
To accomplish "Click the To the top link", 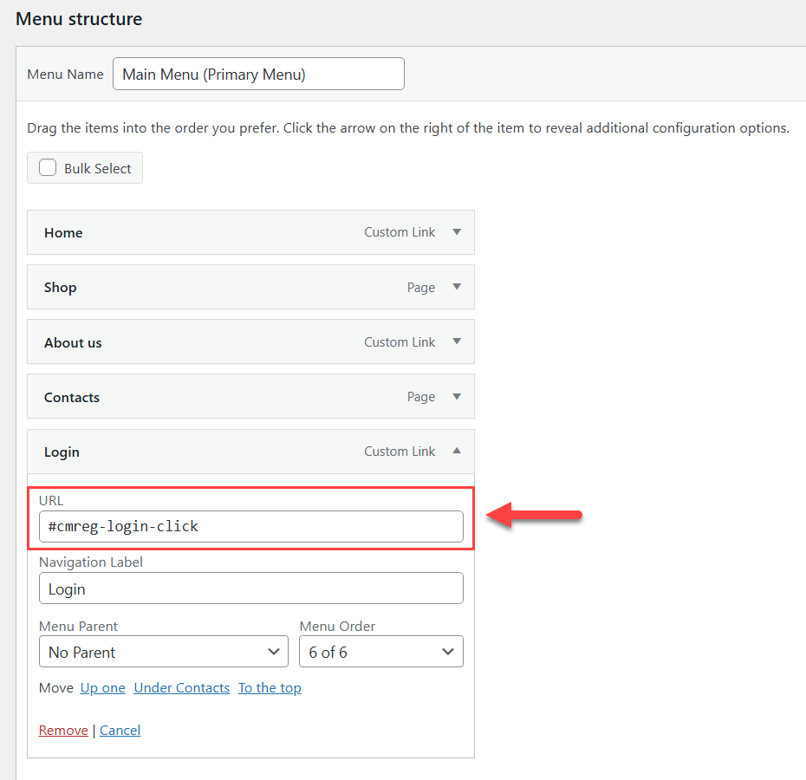I will [270, 688].
